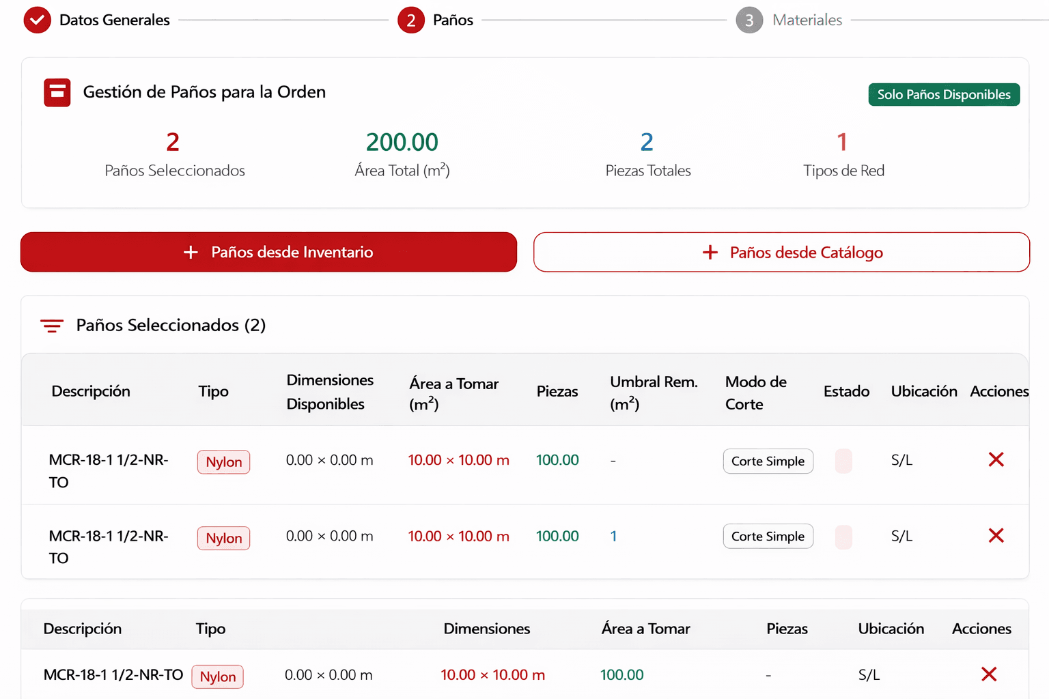
Task: Delete the first MCR-18-1 paño with the red X
Action: 996,459
